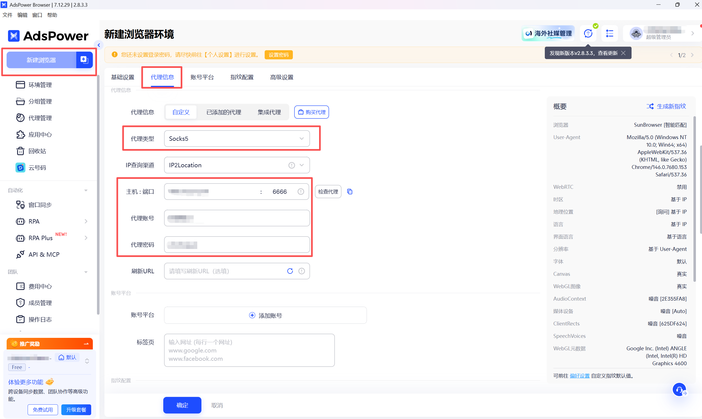Open the 云号码 sidebar item

point(37,168)
